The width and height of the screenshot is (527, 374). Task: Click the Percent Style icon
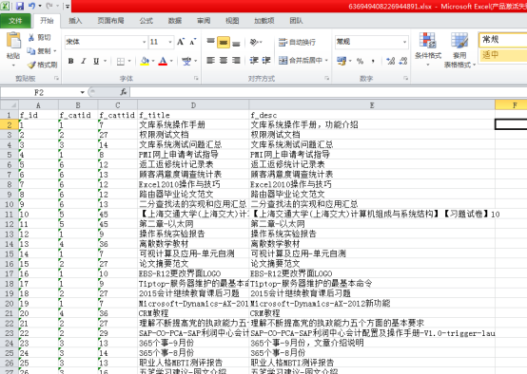tap(360, 61)
